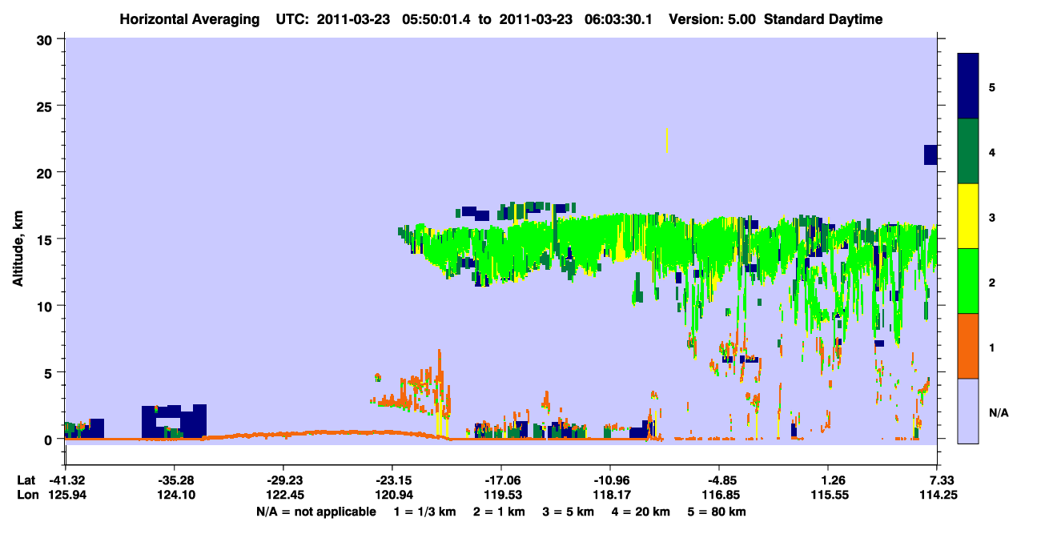Click the thin yellow streak near 23 km altitude
The height and width of the screenshot is (534, 1041).
(666, 140)
